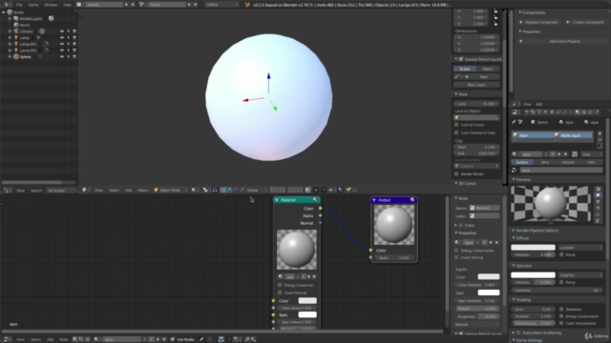Image resolution: width=611 pixels, height=343 pixels.
Task: Click the Register Component button
Action: (538, 22)
